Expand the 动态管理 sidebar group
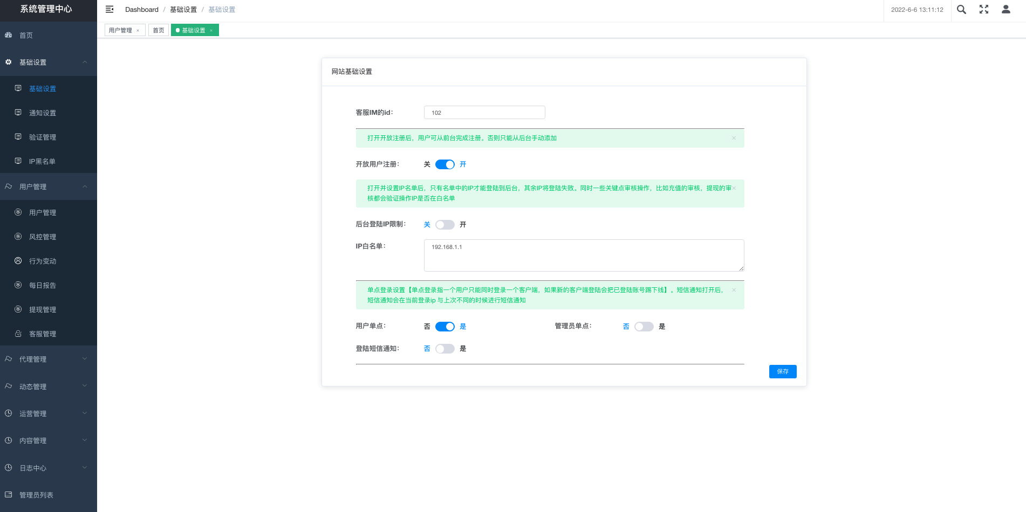This screenshot has width=1026, height=512. tap(85, 386)
